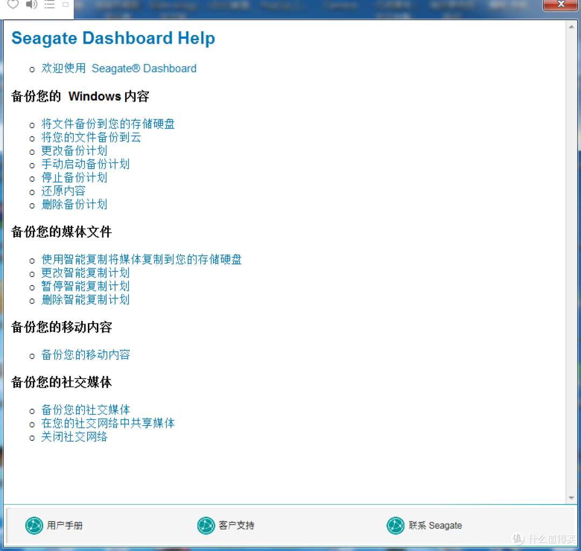Click the 备份您的 Windows 内容 heading
Image resolution: width=581 pixels, height=551 pixels.
point(80,96)
